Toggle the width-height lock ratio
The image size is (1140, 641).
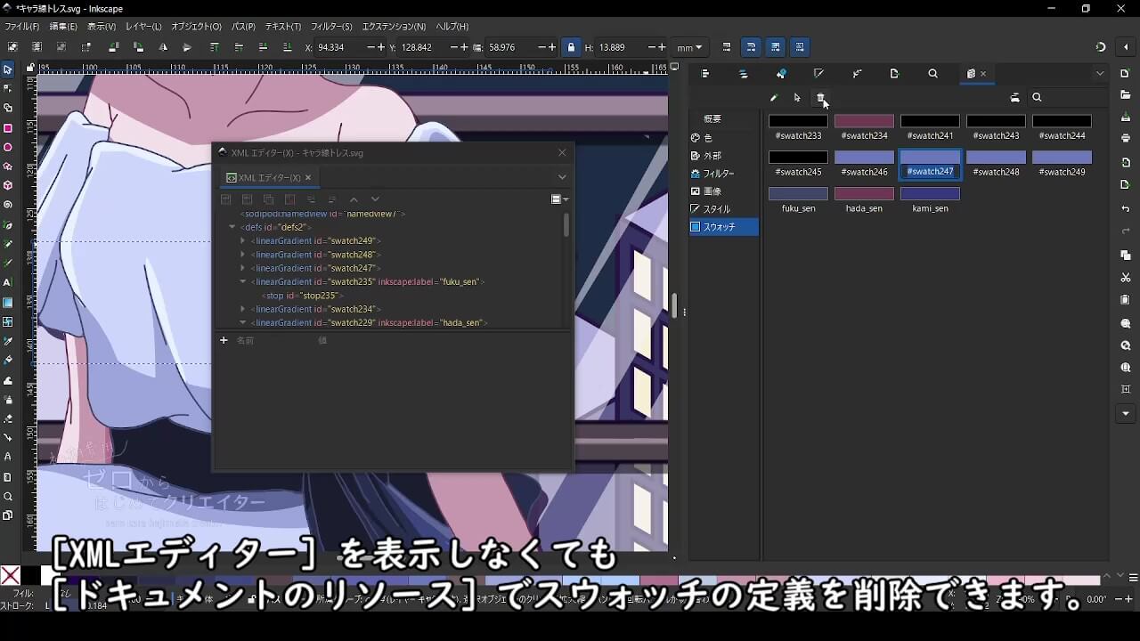pos(571,47)
